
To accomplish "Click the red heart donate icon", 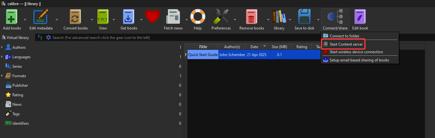I will pyautogui.click(x=152, y=16).
